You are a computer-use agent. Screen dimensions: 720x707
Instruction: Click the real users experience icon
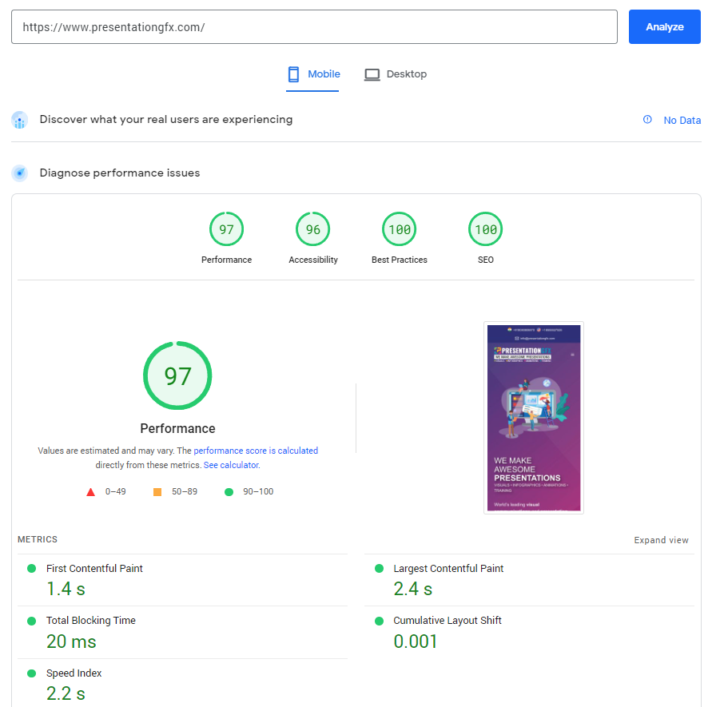click(x=20, y=120)
